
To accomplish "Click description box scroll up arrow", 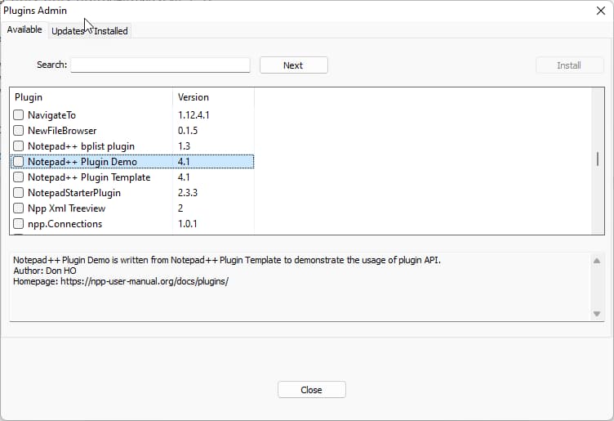I will click(x=597, y=261).
